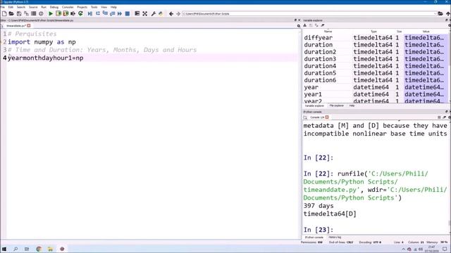Open the notification center icon
451x253 pixels.
[445, 249]
